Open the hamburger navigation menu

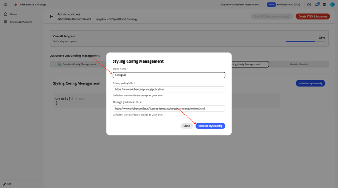[x=5, y=5]
